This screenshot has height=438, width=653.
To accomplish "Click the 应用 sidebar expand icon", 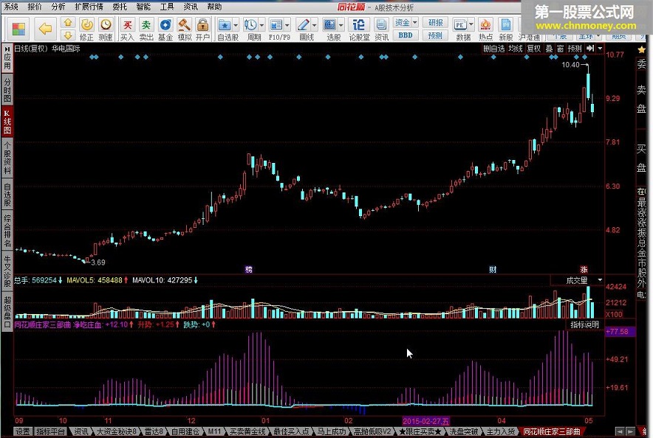I will point(7,58).
